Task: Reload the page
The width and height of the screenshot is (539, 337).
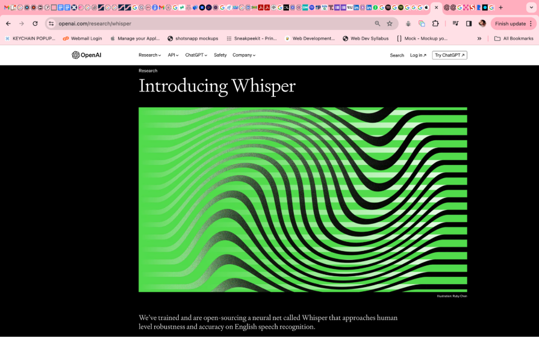Action: click(35, 23)
